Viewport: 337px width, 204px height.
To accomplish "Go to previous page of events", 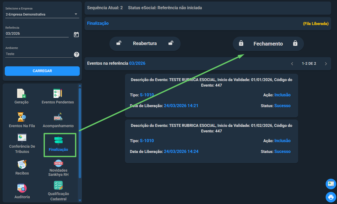I will click(x=292, y=63).
